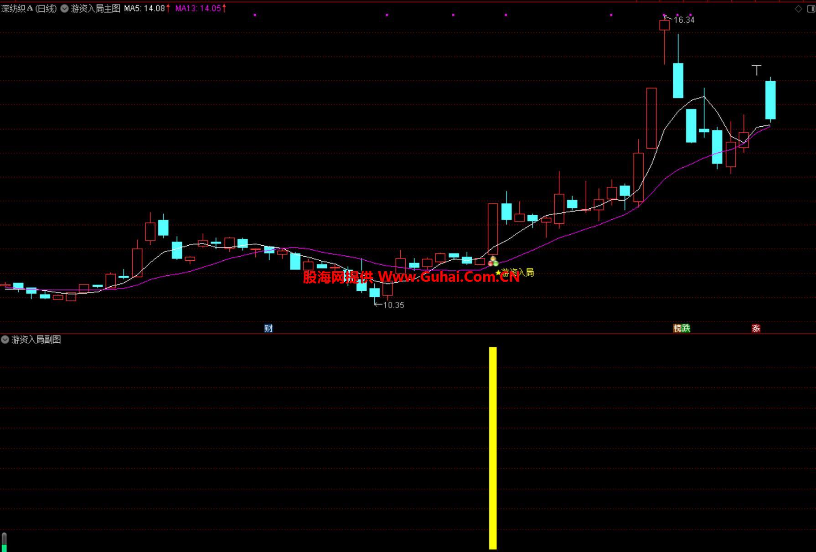
Task: Click the red 涨 event marker
Action: click(756, 328)
